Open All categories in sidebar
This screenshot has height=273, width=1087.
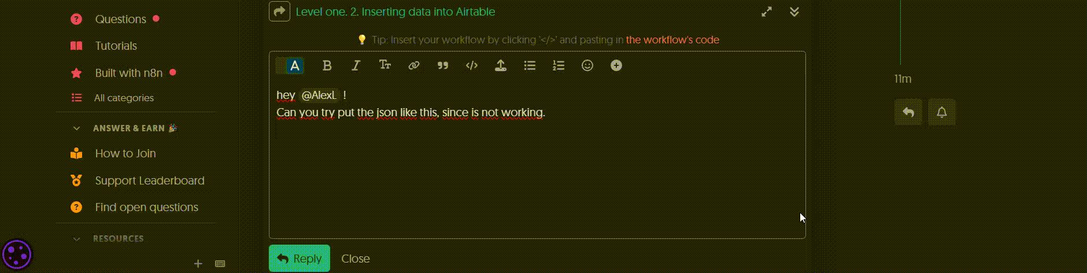pos(124,98)
